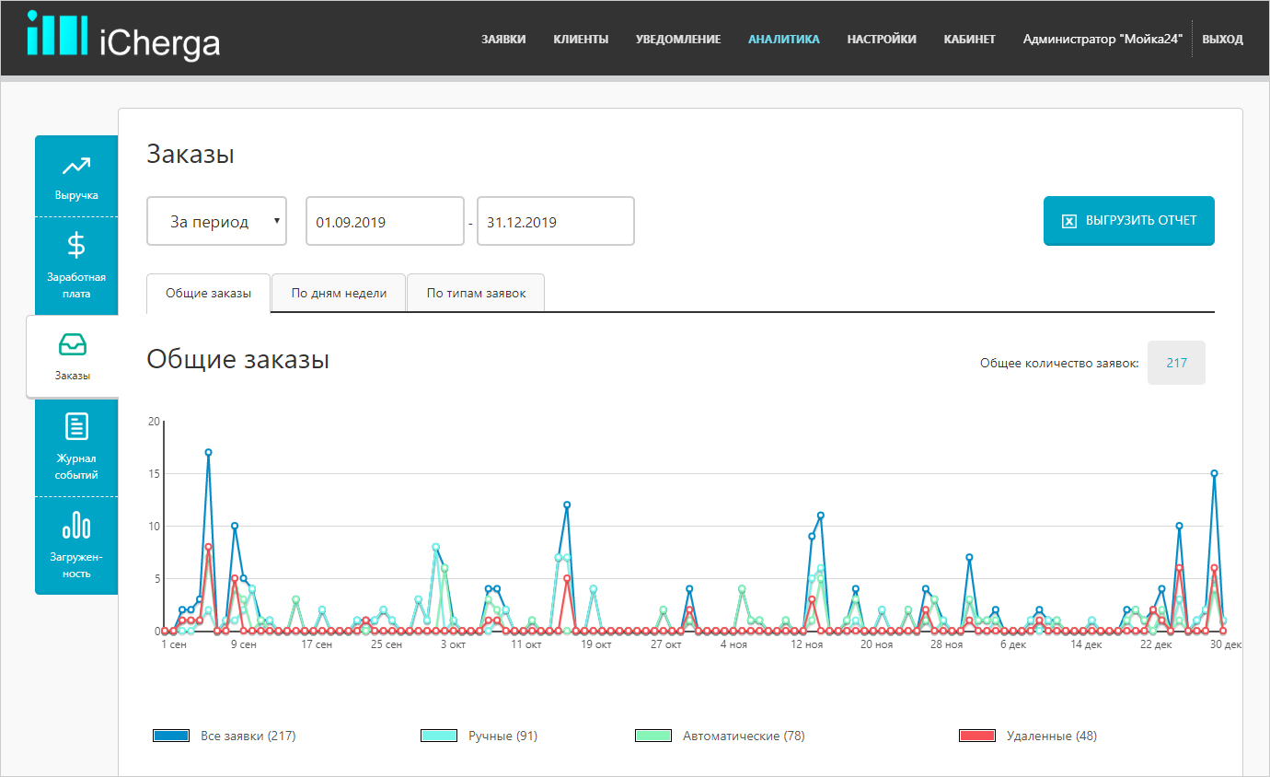Click the Выгрузить отчет button
Image resolution: width=1270 pixels, height=777 pixels.
(1129, 221)
